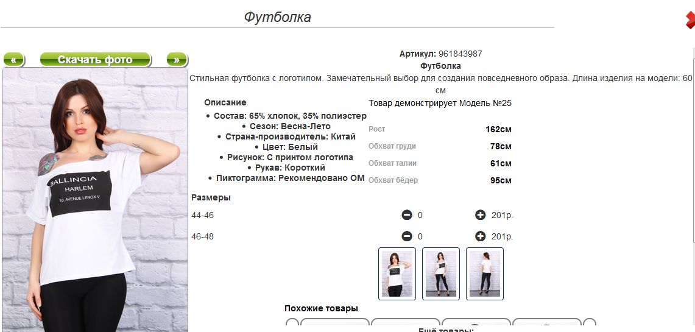Image resolution: width=695 pixels, height=332 pixels.
Task: Click the size label 46-48
Action: (x=203, y=237)
